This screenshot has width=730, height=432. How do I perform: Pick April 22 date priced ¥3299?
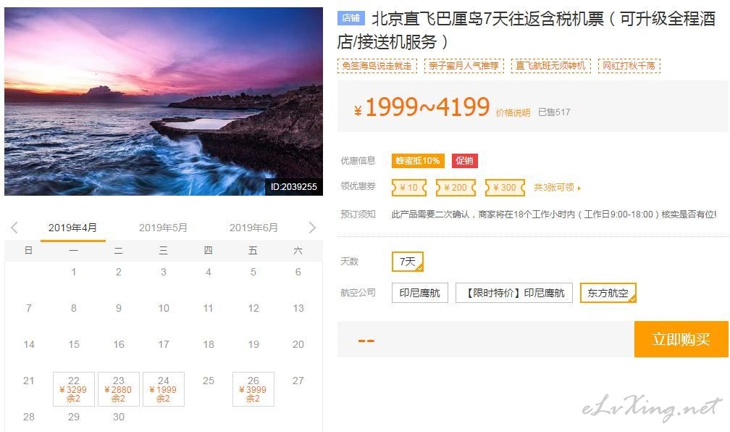pos(74,389)
